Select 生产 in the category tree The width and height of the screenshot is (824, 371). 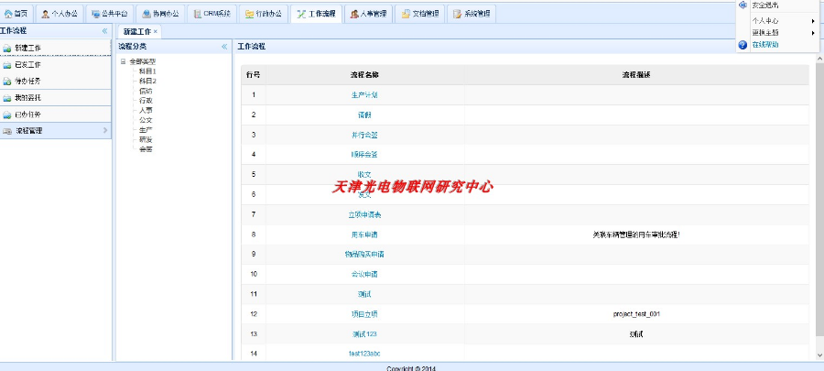(146, 130)
